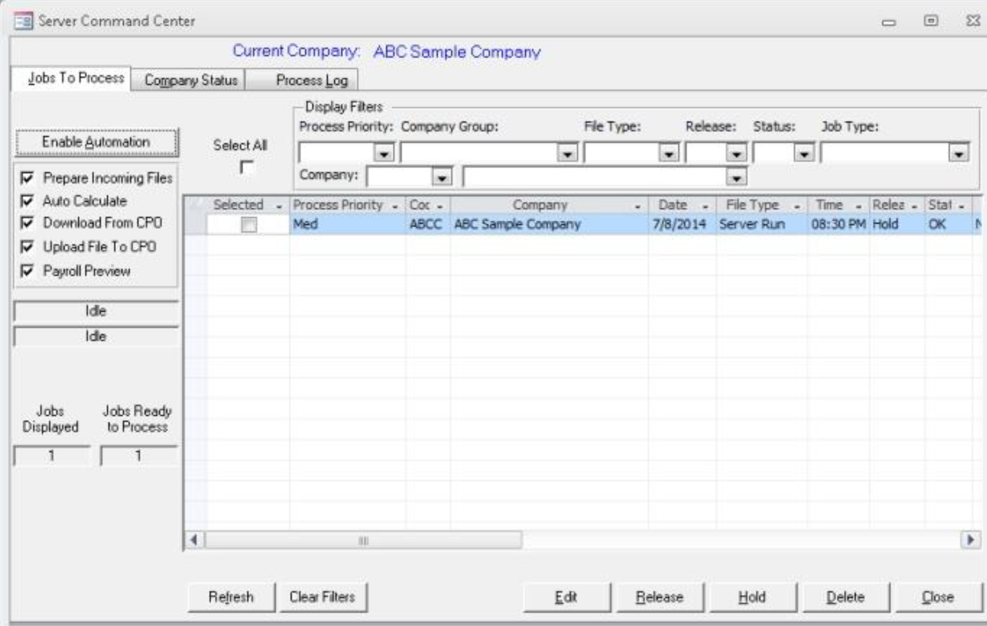The image size is (987, 626).
Task: Toggle the Auto Calculate option
Action: [28, 201]
